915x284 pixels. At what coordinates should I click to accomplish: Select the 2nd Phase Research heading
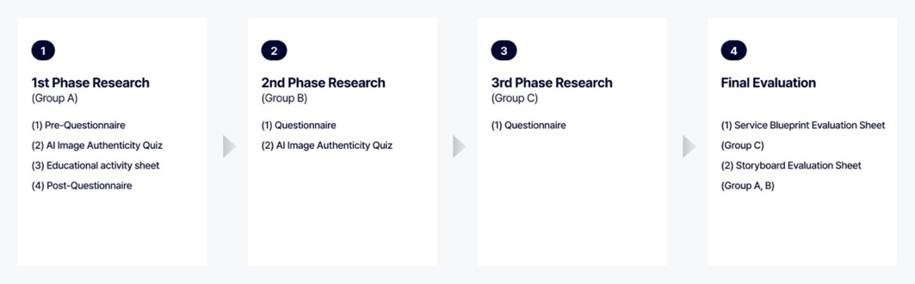coord(323,83)
